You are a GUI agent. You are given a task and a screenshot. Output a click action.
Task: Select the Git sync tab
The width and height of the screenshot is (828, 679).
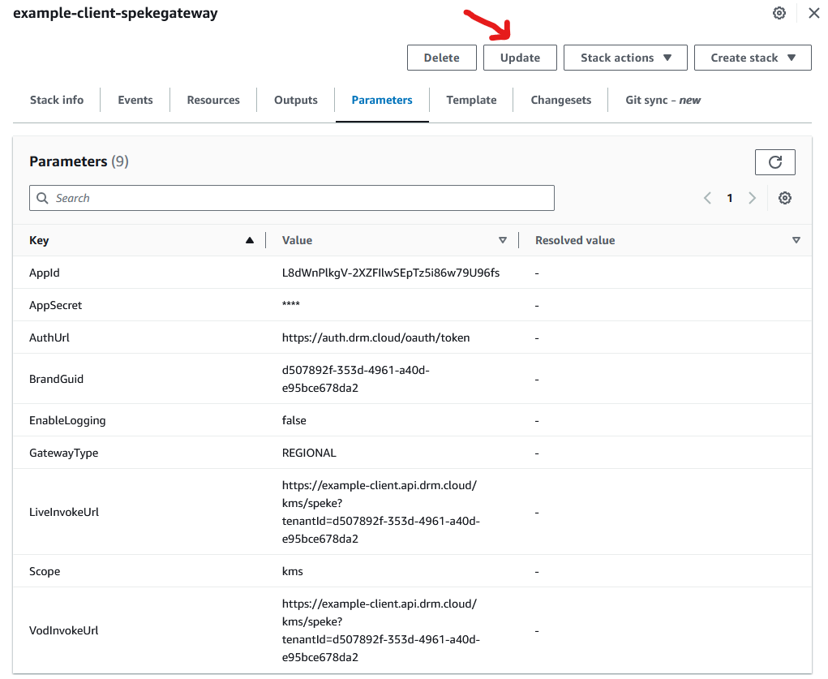[x=663, y=100]
